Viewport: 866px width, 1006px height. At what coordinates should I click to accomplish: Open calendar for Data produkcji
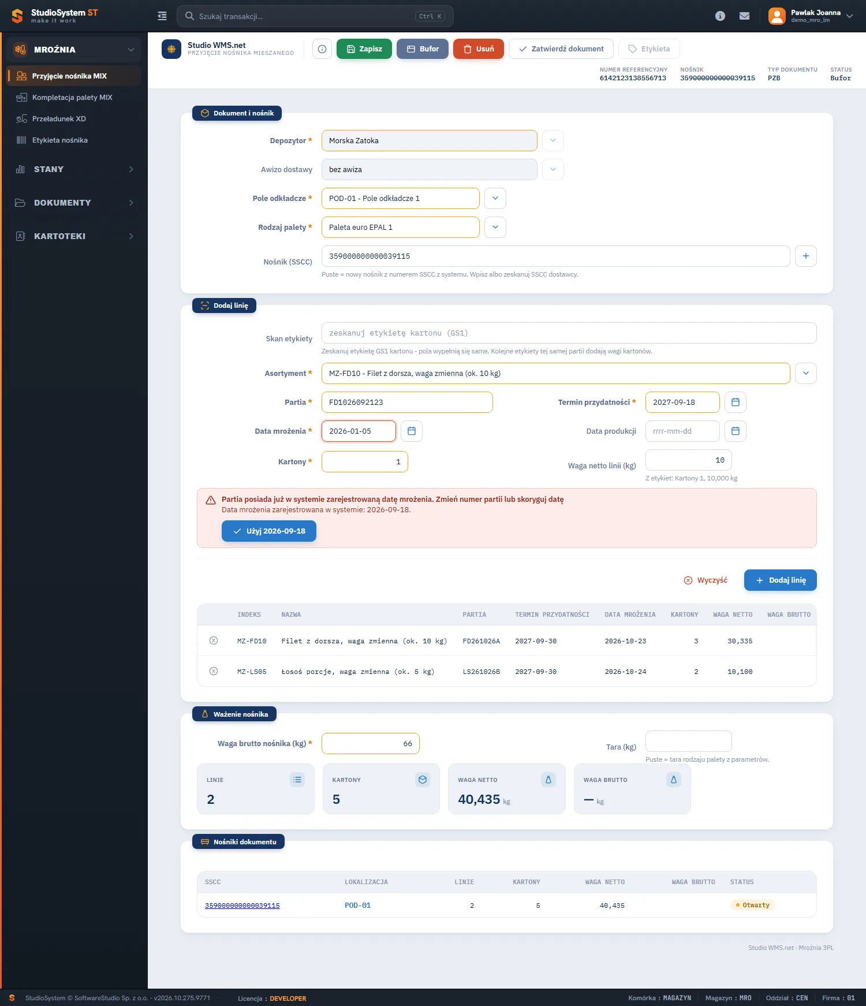(736, 431)
